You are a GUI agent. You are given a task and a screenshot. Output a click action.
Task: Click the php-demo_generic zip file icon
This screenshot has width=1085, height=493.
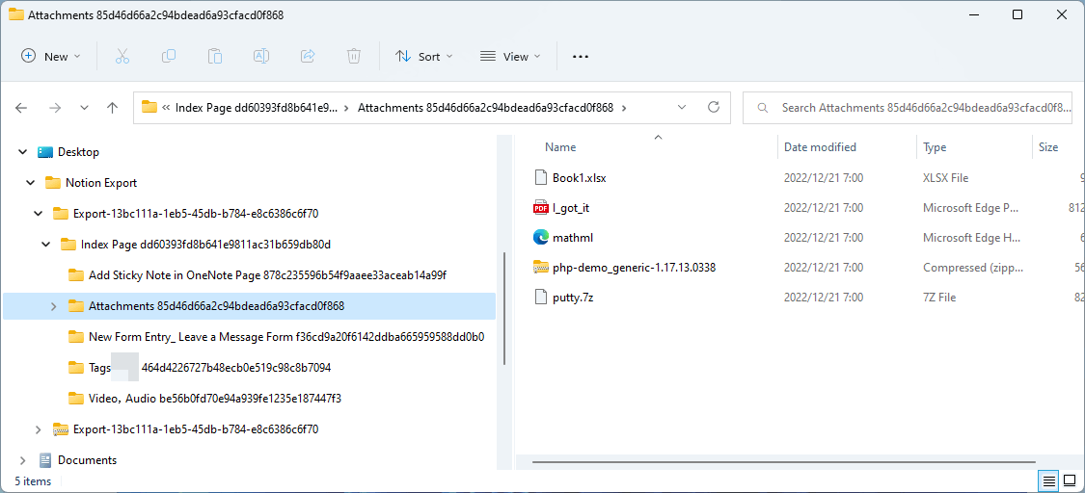point(540,268)
